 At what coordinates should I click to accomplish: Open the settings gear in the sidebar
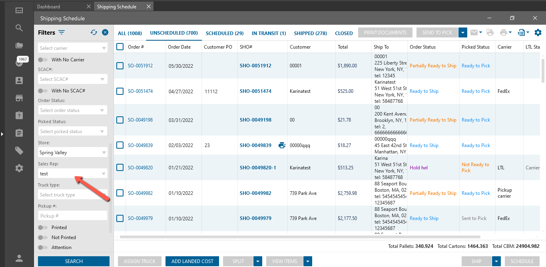[19, 168]
